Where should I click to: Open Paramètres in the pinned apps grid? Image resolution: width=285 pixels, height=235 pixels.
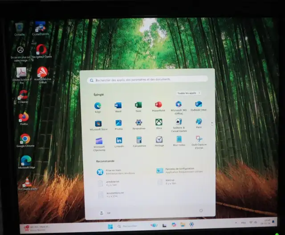tap(139, 125)
